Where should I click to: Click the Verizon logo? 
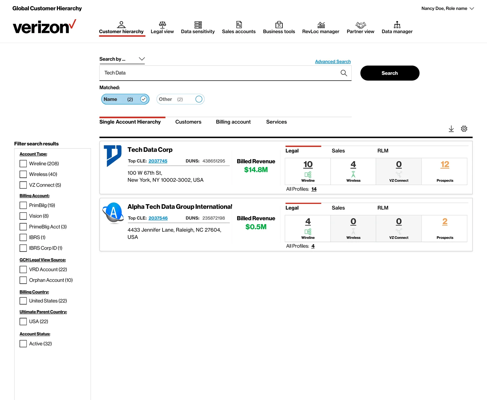pos(44,27)
